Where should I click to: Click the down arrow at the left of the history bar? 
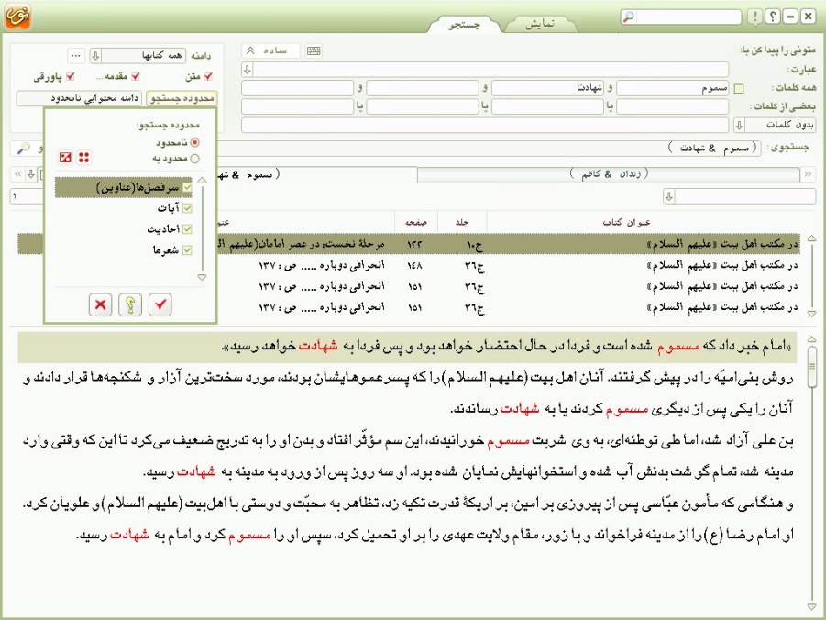(31, 174)
